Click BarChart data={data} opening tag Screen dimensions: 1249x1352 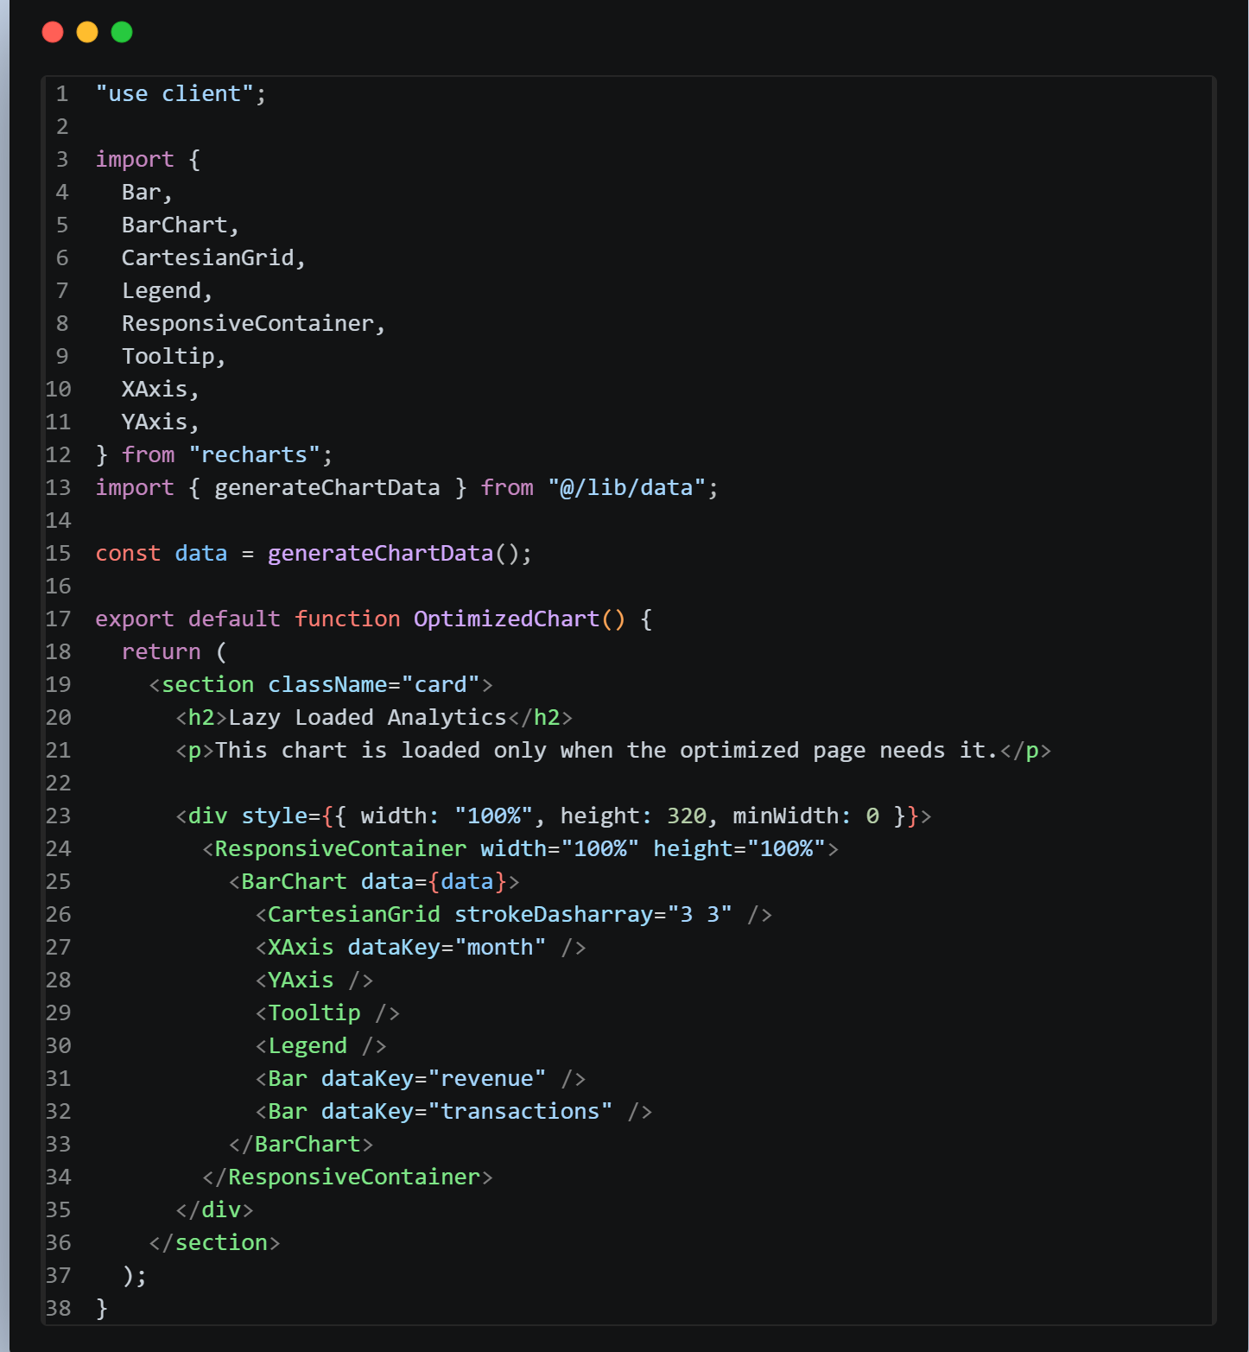(374, 881)
